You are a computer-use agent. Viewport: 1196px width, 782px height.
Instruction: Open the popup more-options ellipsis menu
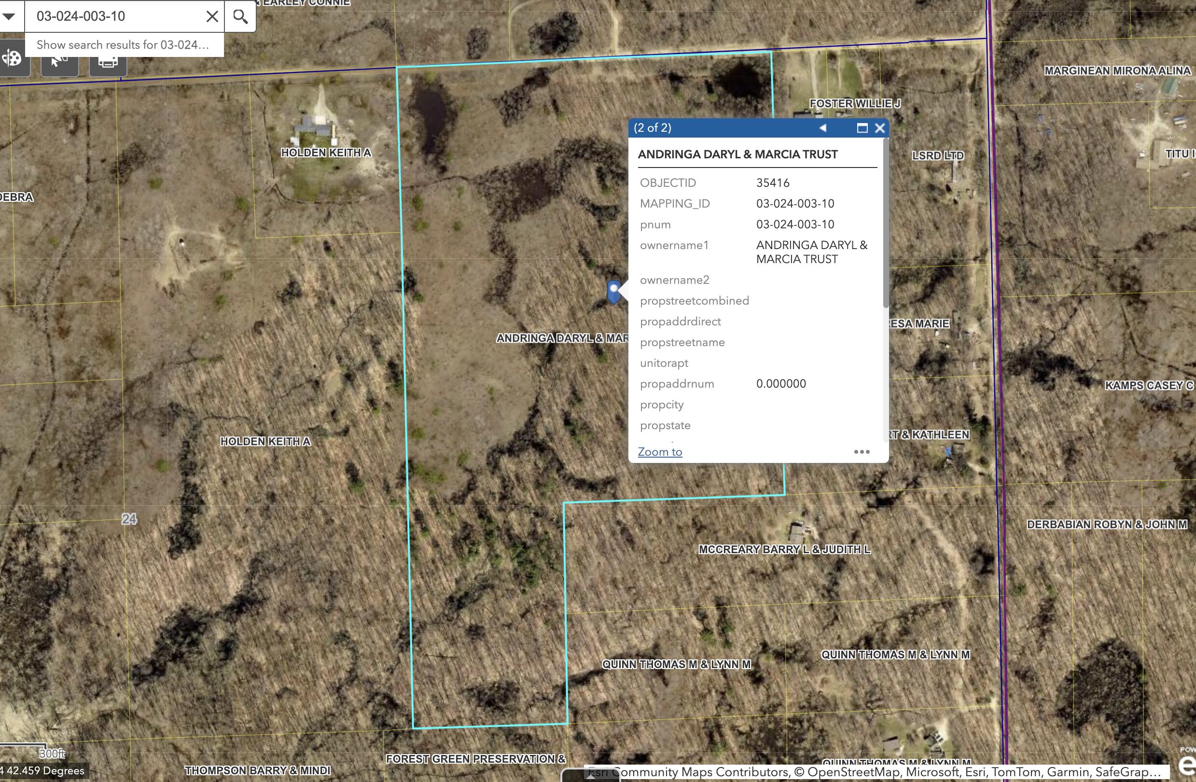(x=862, y=451)
